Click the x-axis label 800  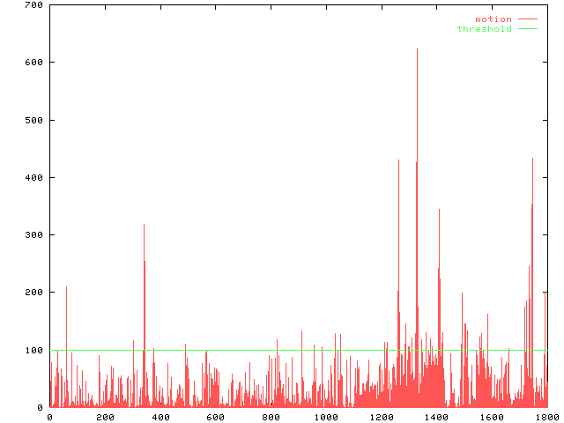point(271,418)
